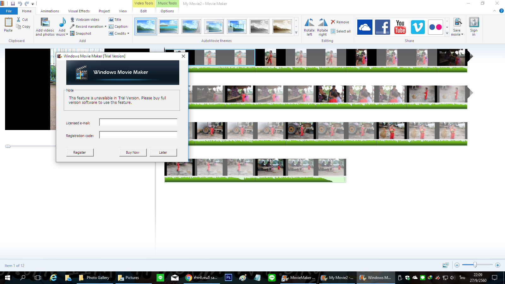Open Photo Gallery from taskbar
505x284 pixels.
coord(94,278)
